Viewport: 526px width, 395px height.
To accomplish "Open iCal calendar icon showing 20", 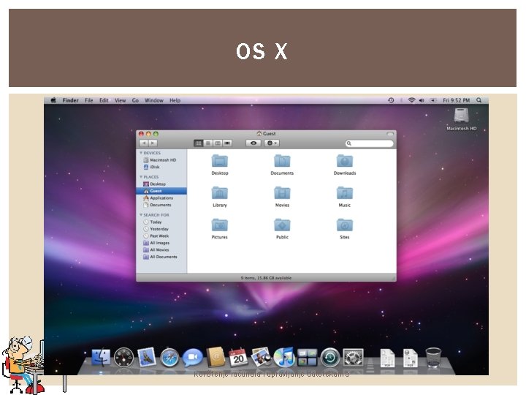I will point(238,358).
